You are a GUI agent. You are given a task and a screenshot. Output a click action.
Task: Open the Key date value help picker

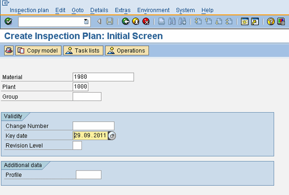click(112, 136)
